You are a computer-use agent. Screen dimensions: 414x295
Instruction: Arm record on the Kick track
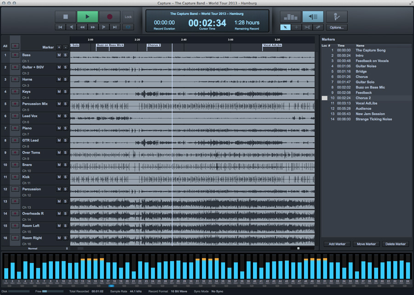(x=15, y=177)
